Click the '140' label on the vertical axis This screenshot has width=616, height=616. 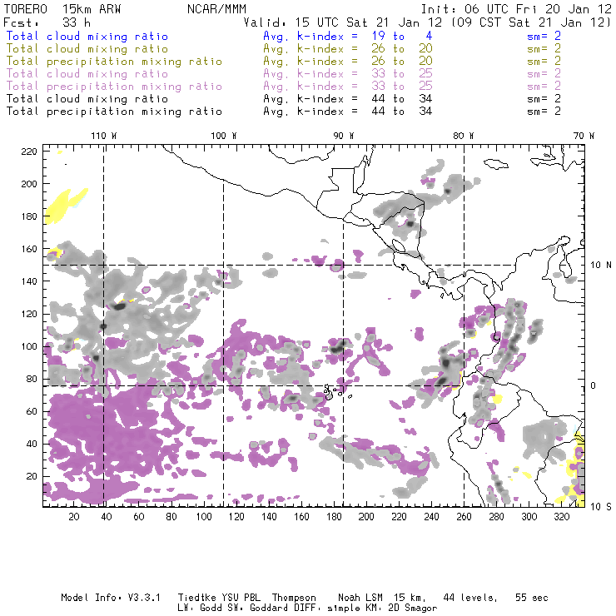[x=29, y=281]
